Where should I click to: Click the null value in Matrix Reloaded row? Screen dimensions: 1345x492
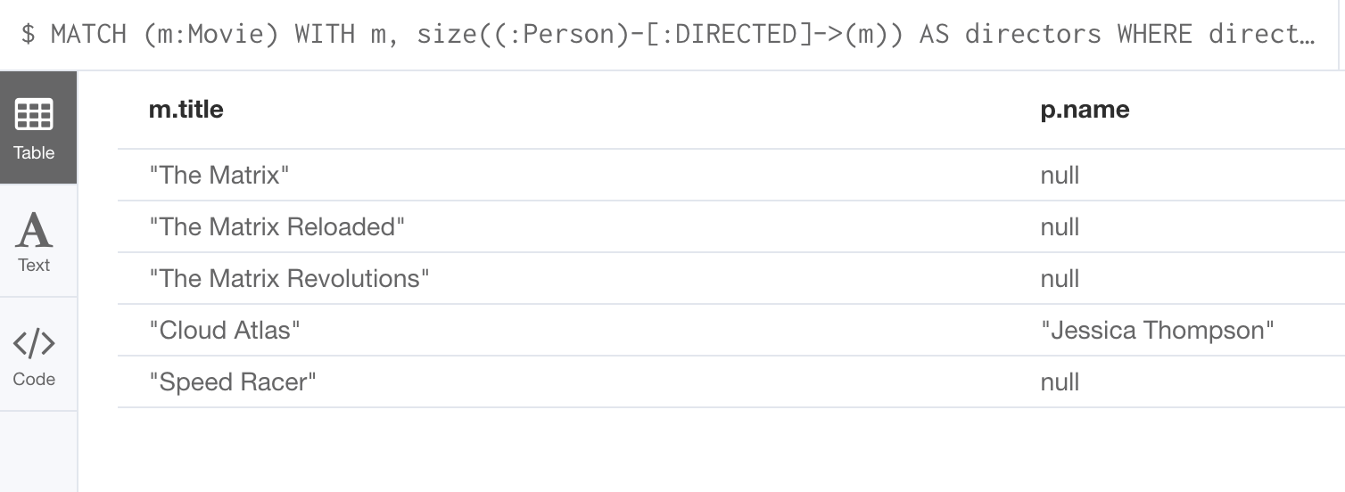tap(1060, 226)
